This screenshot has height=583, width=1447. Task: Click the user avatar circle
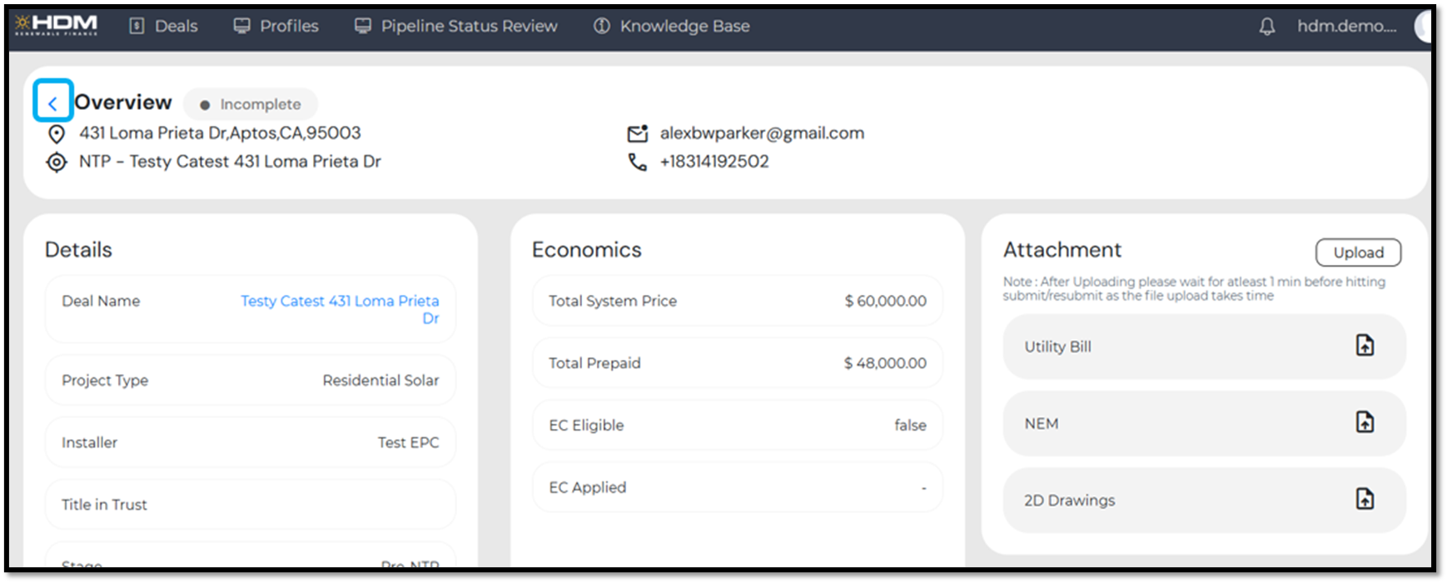click(x=1424, y=27)
